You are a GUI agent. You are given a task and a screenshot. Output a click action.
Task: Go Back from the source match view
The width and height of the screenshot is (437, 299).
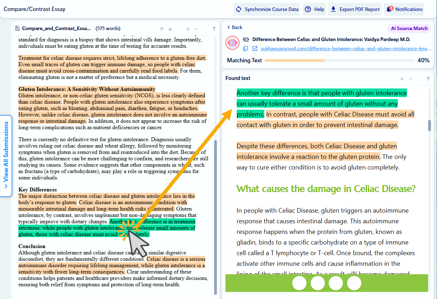[235, 27]
